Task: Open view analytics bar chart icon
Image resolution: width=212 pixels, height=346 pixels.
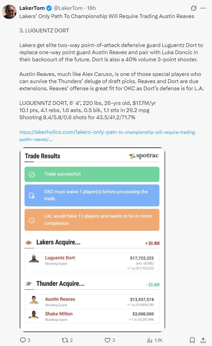Action: pyautogui.click(x=150, y=340)
